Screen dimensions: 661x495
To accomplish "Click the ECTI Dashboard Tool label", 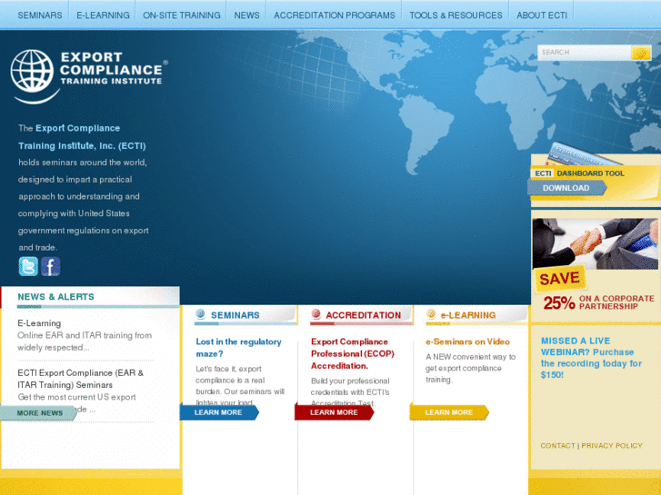I will tap(580, 173).
